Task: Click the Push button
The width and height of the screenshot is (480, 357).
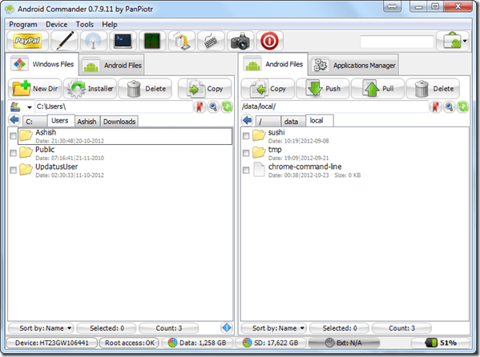Action: coord(323,89)
